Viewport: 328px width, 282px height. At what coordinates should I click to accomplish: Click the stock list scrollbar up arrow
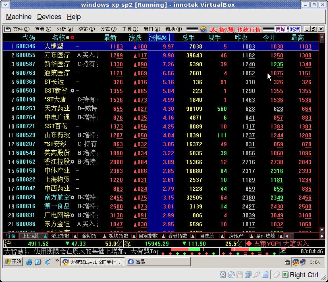tap(322, 37)
